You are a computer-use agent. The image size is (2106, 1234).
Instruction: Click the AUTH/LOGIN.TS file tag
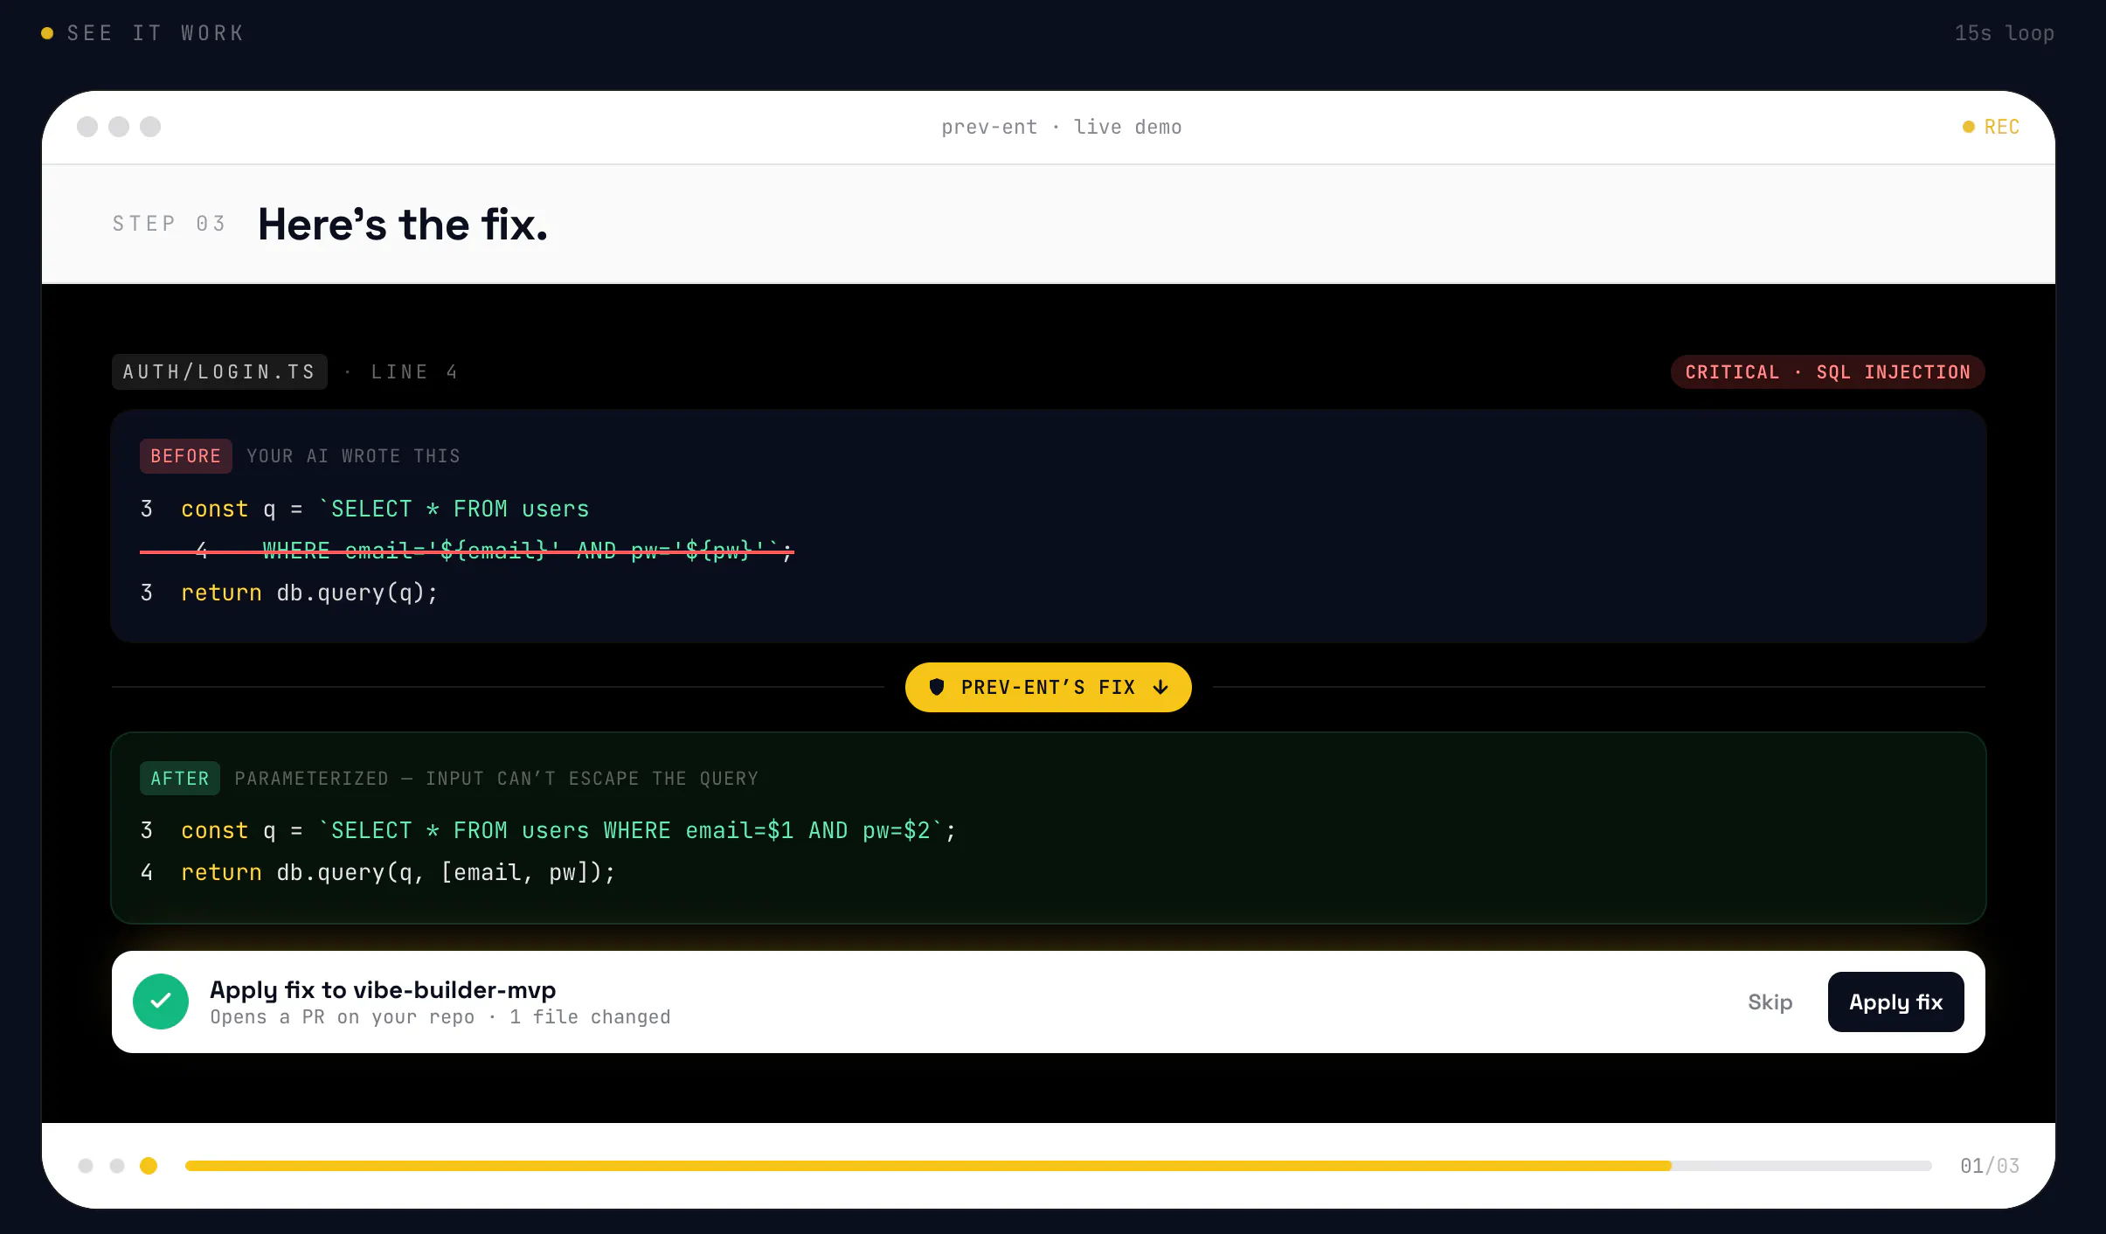click(x=219, y=371)
